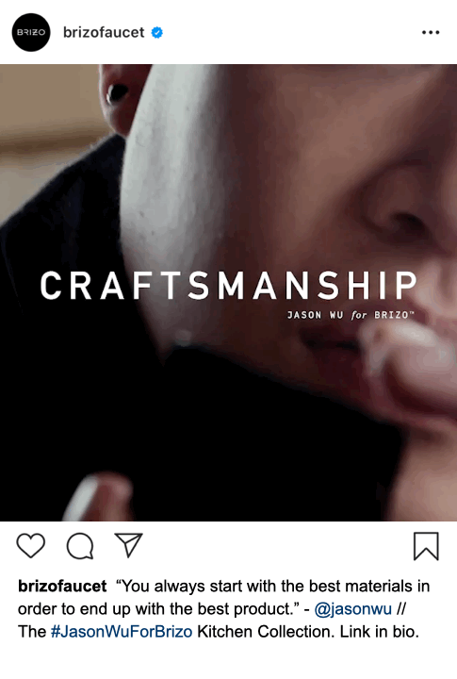Viewport: 457px width, 679px height.
Task: Open brizofaucet profile from header username
Action: click(104, 32)
